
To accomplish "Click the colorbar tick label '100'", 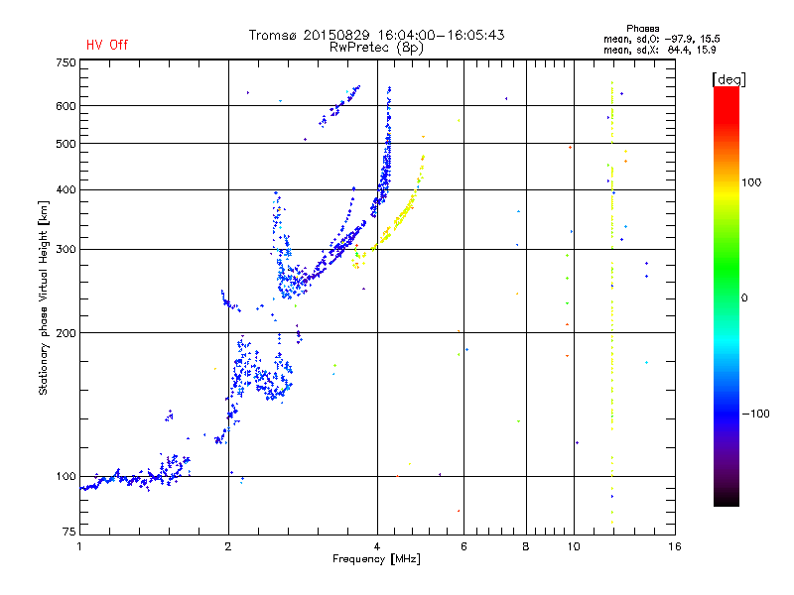I will pos(751,182).
